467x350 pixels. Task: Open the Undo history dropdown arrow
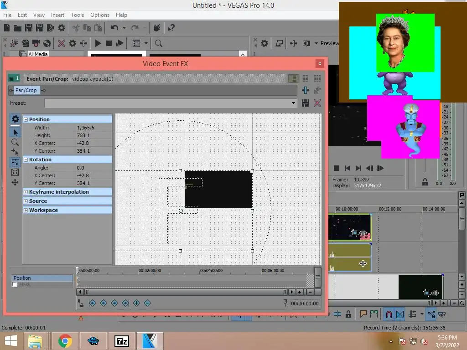point(124,28)
